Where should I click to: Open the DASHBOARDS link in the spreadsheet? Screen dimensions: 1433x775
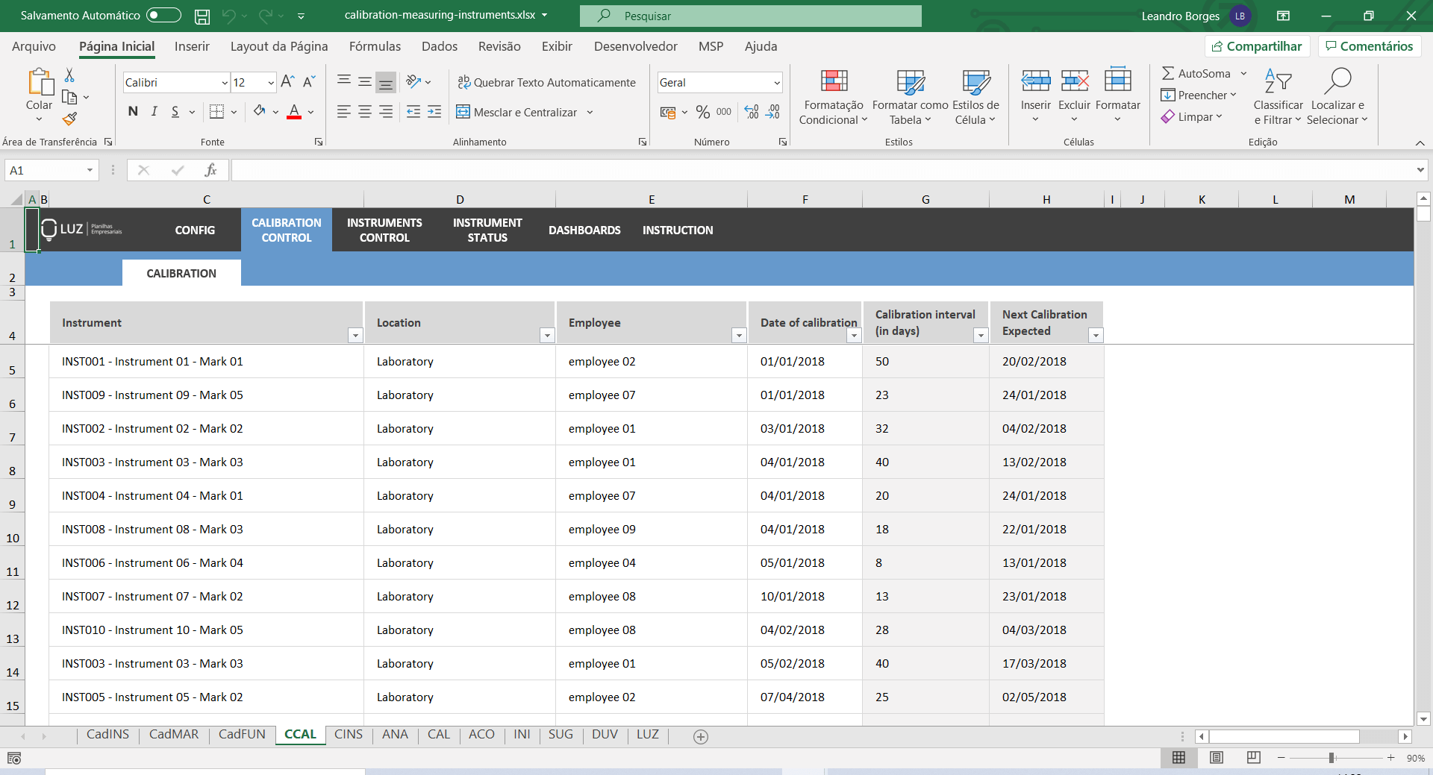pos(584,230)
